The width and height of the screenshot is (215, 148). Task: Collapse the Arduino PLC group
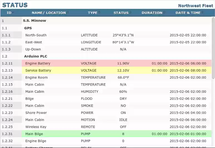(36, 56)
